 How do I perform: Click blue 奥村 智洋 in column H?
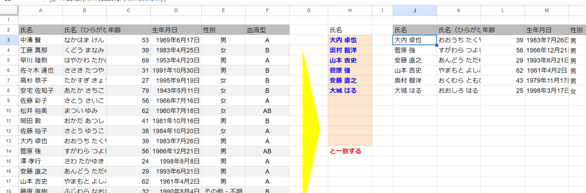tap(350, 50)
